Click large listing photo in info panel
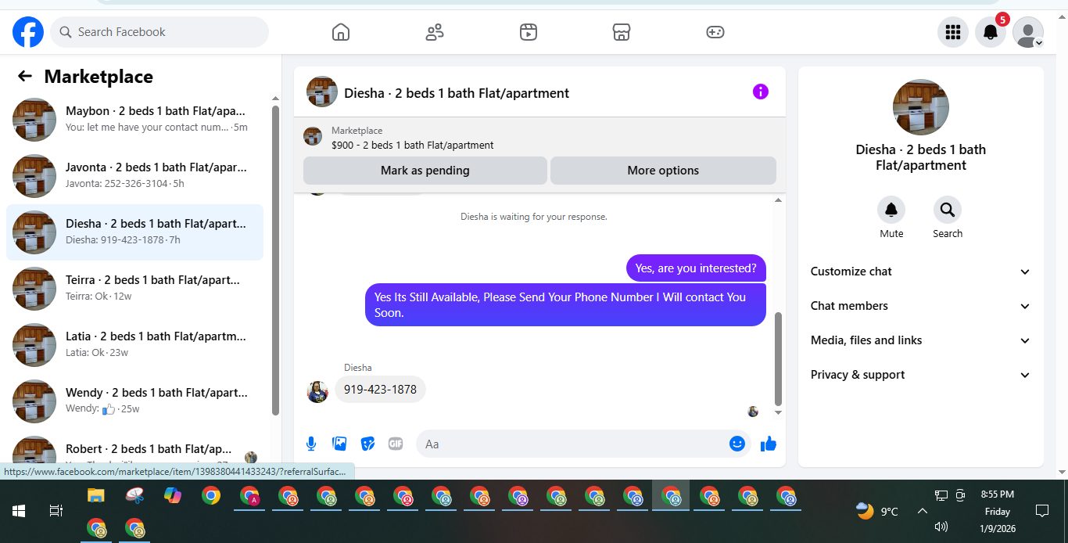This screenshot has height=543, width=1068. pos(921,107)
